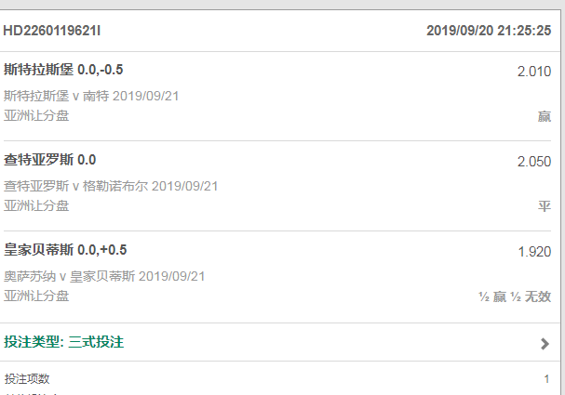Click 亚洲让分盘 under the 查特亚罗斯 match
Screen dimensions: 565x395
[36, 205]
